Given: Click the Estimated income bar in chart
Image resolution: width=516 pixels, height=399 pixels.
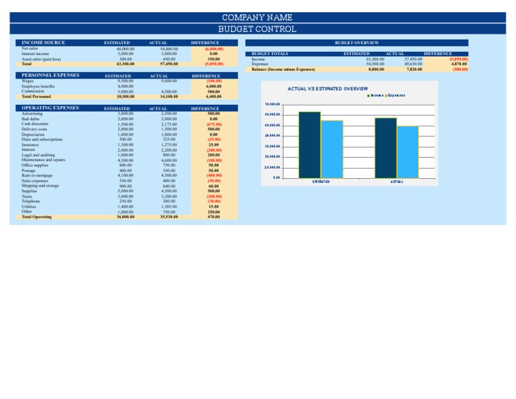Looking at the screenshot, I should click(310, 145).
